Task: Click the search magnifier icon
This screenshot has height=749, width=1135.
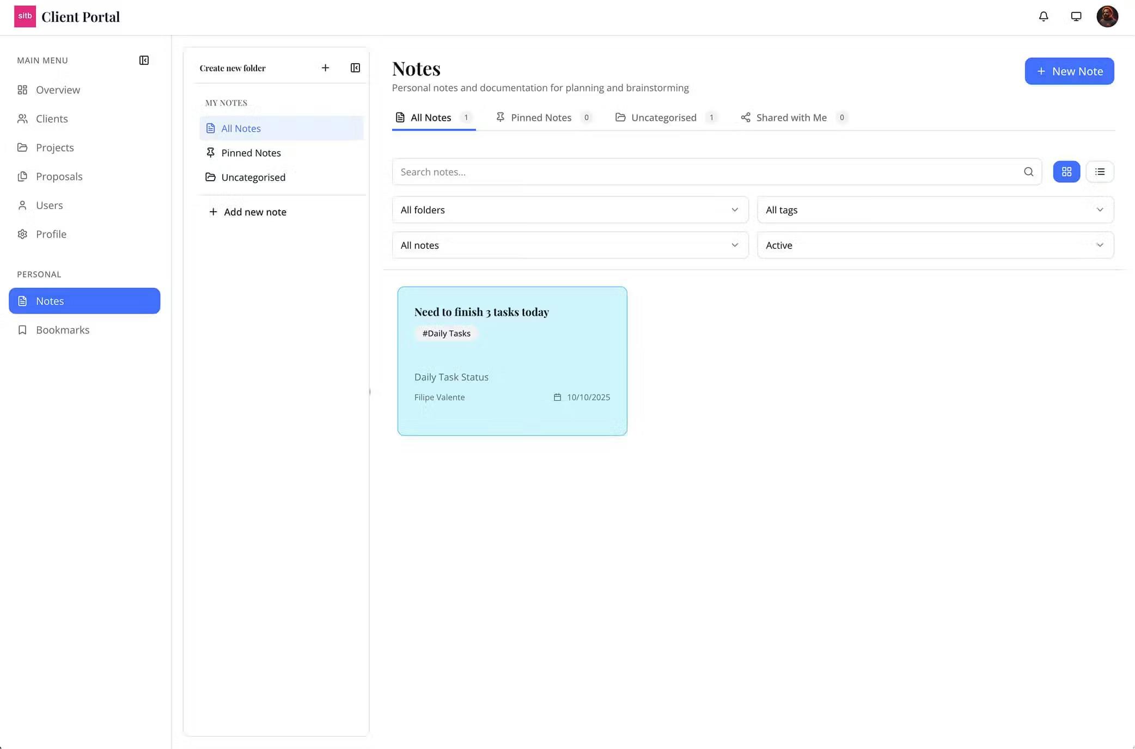Action: (x=1028, y=172)
